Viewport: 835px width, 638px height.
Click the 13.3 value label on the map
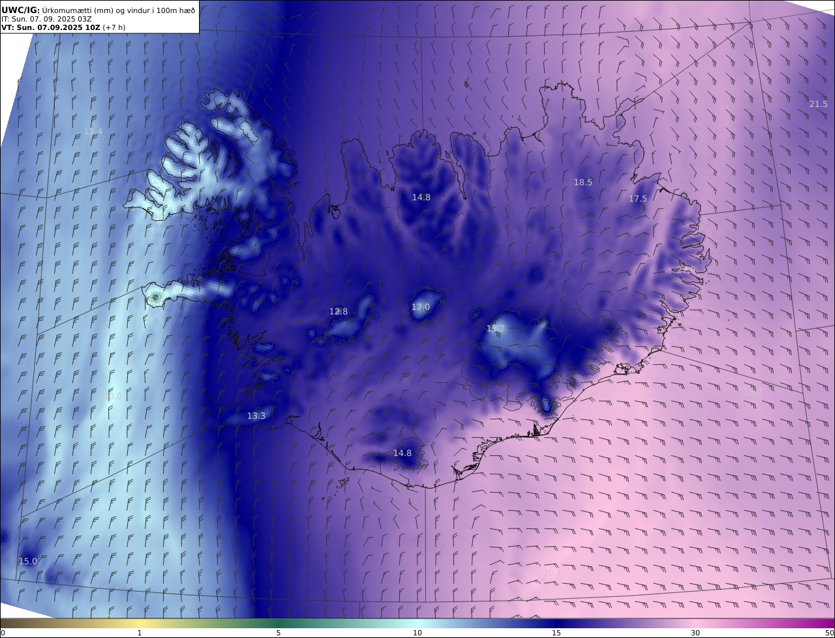coord(256,416)
